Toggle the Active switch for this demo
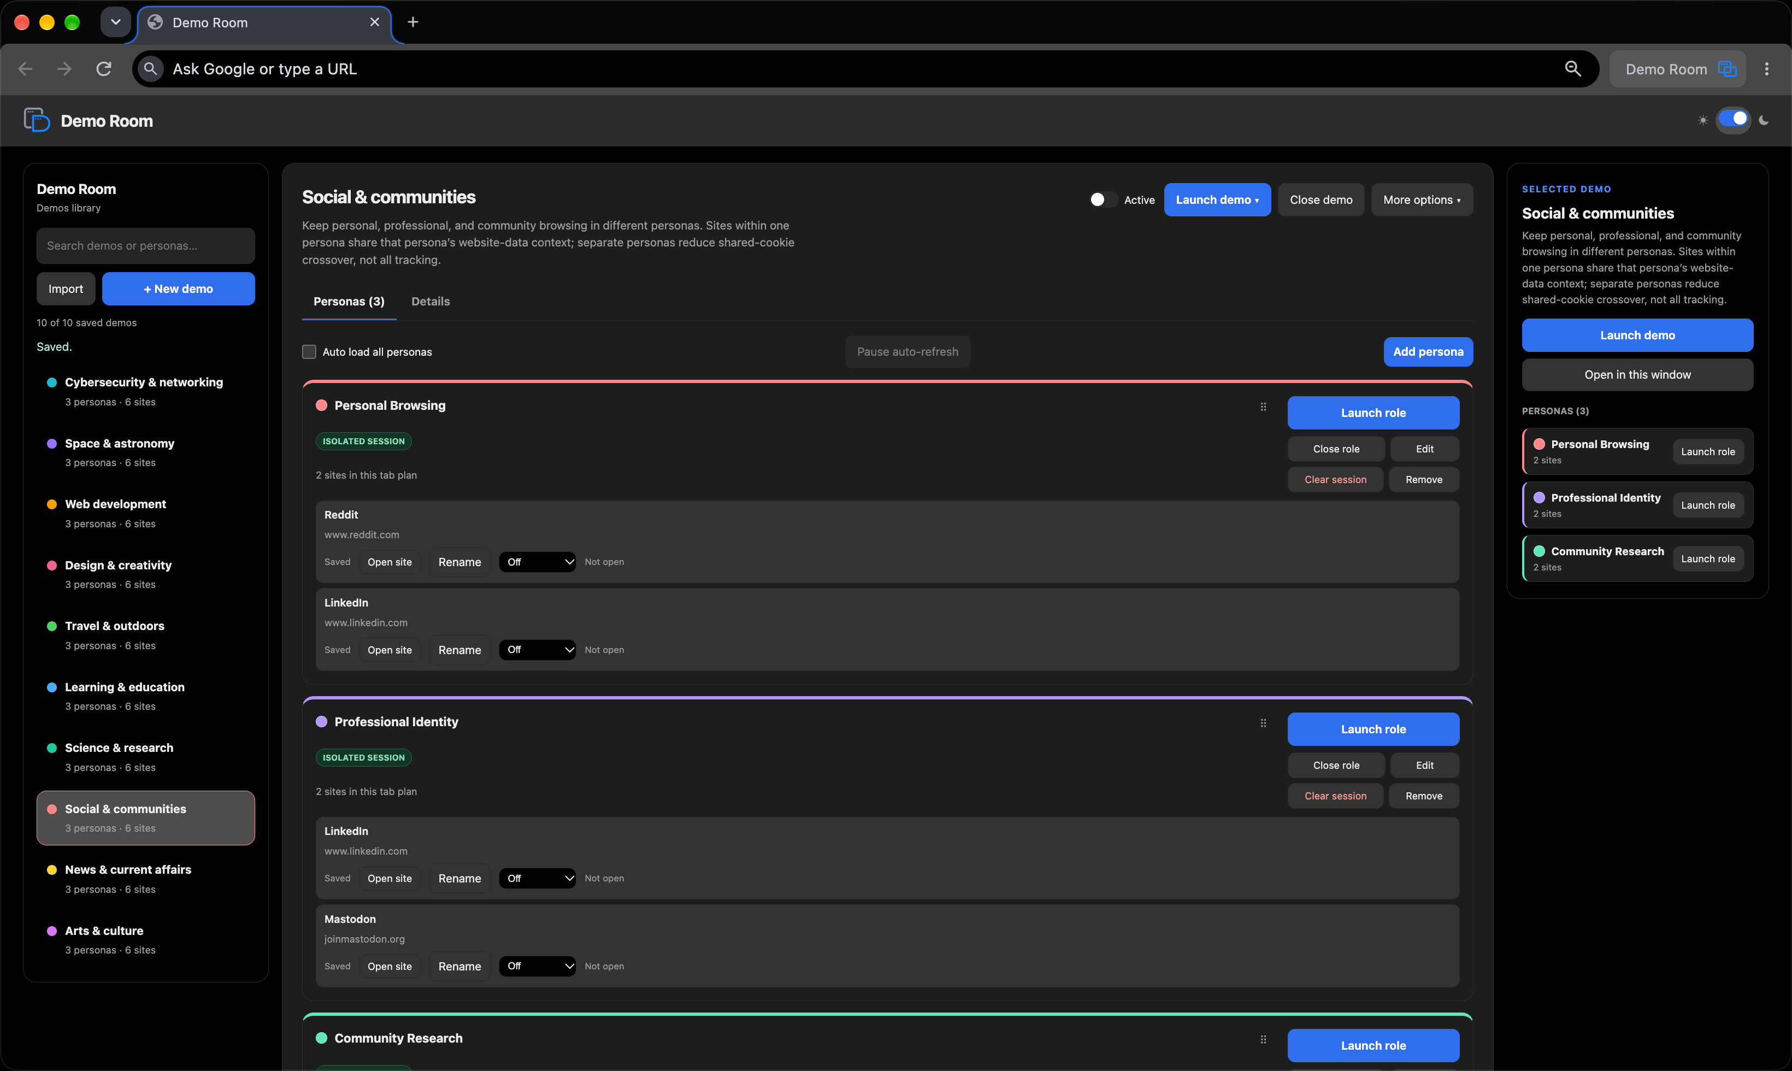 tap(1103, 200)
